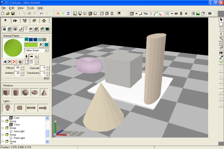Select the arrow pointer tool on right toolbar
The width and height of the screenshot is (224, 149).
click(221, 19)
